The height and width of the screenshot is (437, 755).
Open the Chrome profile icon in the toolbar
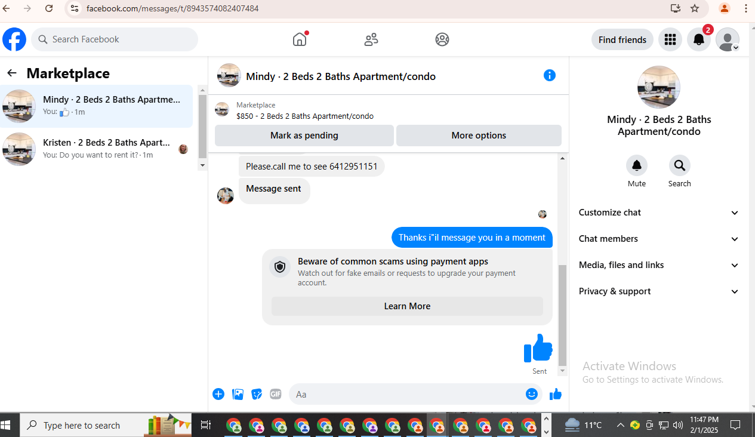725,8
